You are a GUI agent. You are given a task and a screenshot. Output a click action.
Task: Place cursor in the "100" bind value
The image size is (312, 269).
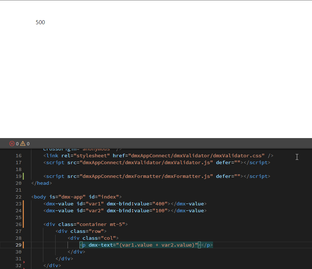(x=160, y=210)
